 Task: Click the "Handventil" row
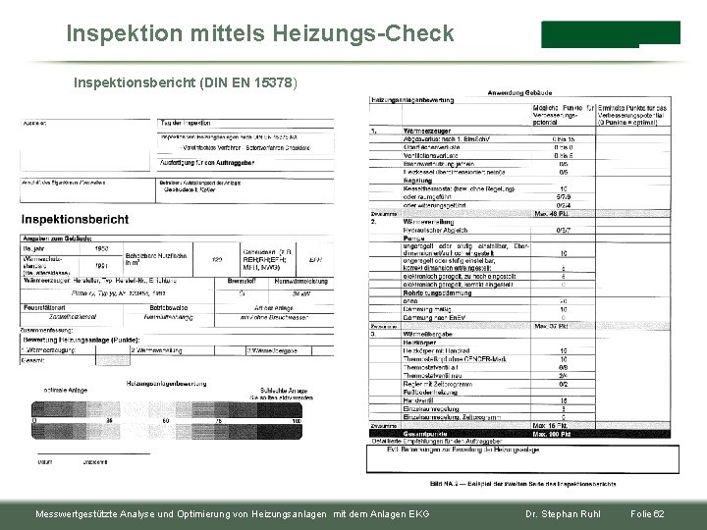click(x=519, y=400)
